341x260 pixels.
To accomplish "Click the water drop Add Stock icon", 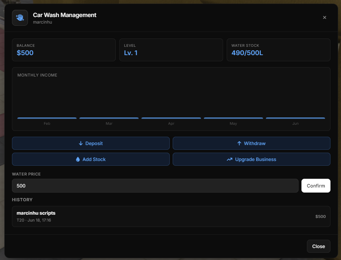I will pos(78,159).
